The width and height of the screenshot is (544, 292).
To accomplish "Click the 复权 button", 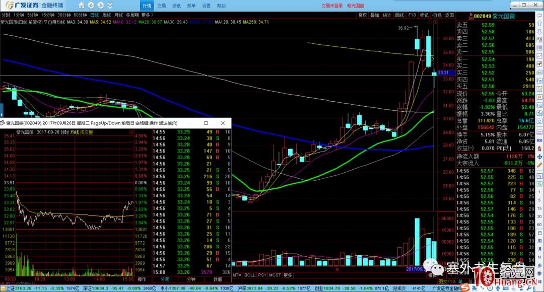I will [363, 15].
